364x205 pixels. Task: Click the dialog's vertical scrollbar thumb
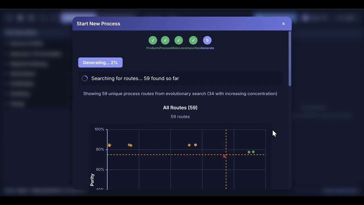coord(290,58)
